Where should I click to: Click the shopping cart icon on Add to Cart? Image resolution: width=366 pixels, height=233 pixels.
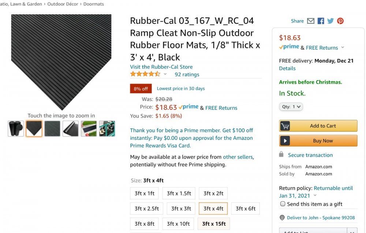(x=285, y=126)
